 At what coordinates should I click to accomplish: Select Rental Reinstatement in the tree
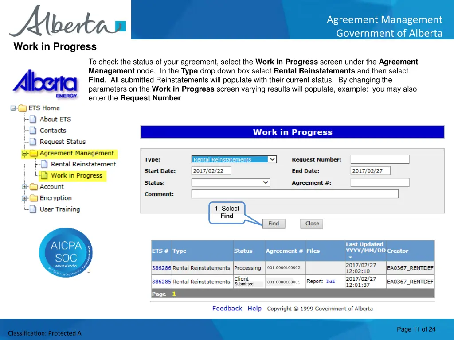click(x=83, y=164)
